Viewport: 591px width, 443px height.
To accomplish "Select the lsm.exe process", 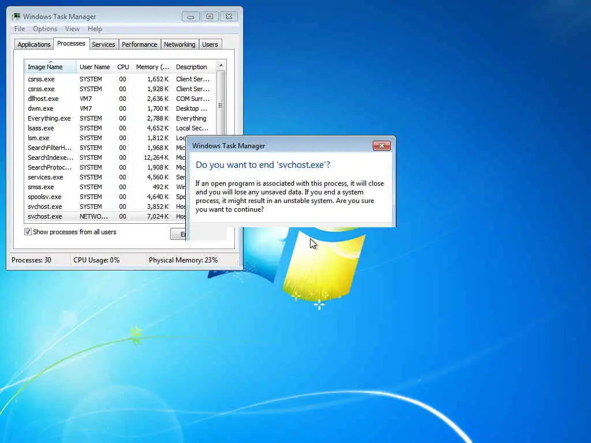I will [106, 138].
